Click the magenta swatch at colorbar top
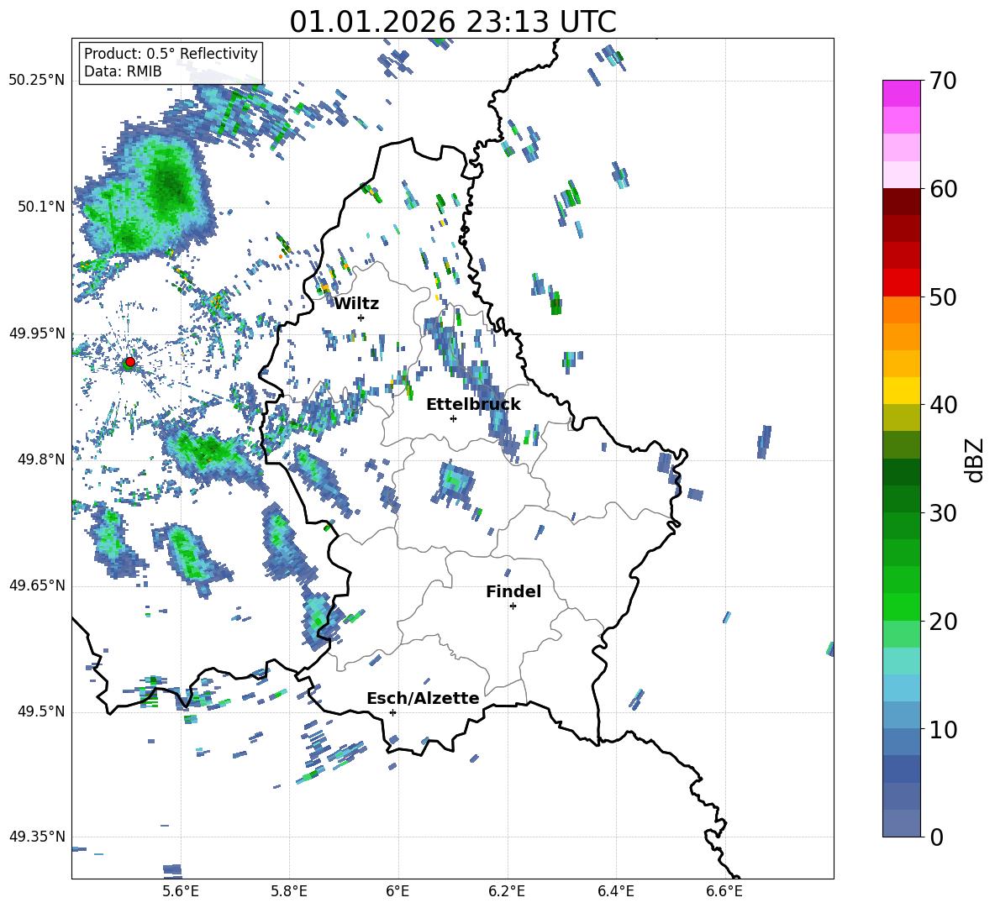Screen dimensions: 995x908 [x=901, y=93]
